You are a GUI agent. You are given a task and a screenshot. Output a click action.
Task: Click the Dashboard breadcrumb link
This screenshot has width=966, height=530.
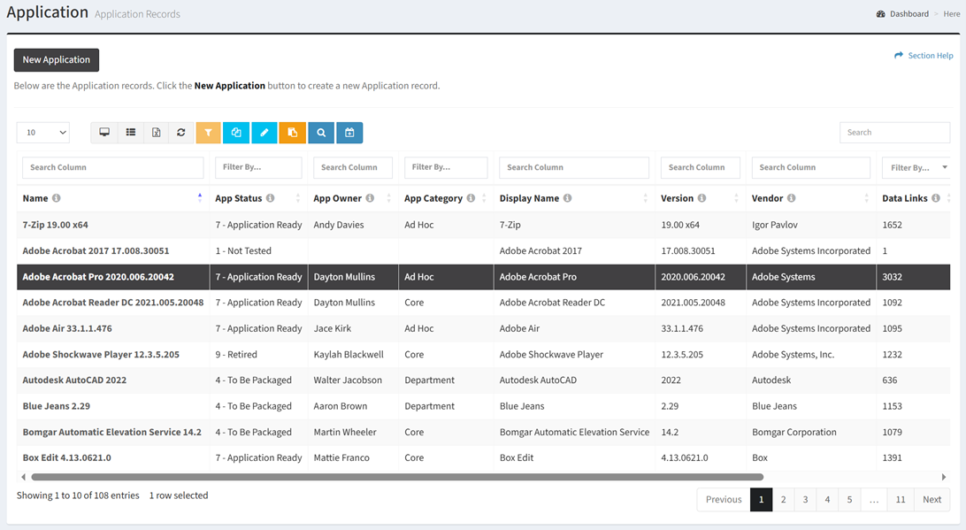point(908,14)
